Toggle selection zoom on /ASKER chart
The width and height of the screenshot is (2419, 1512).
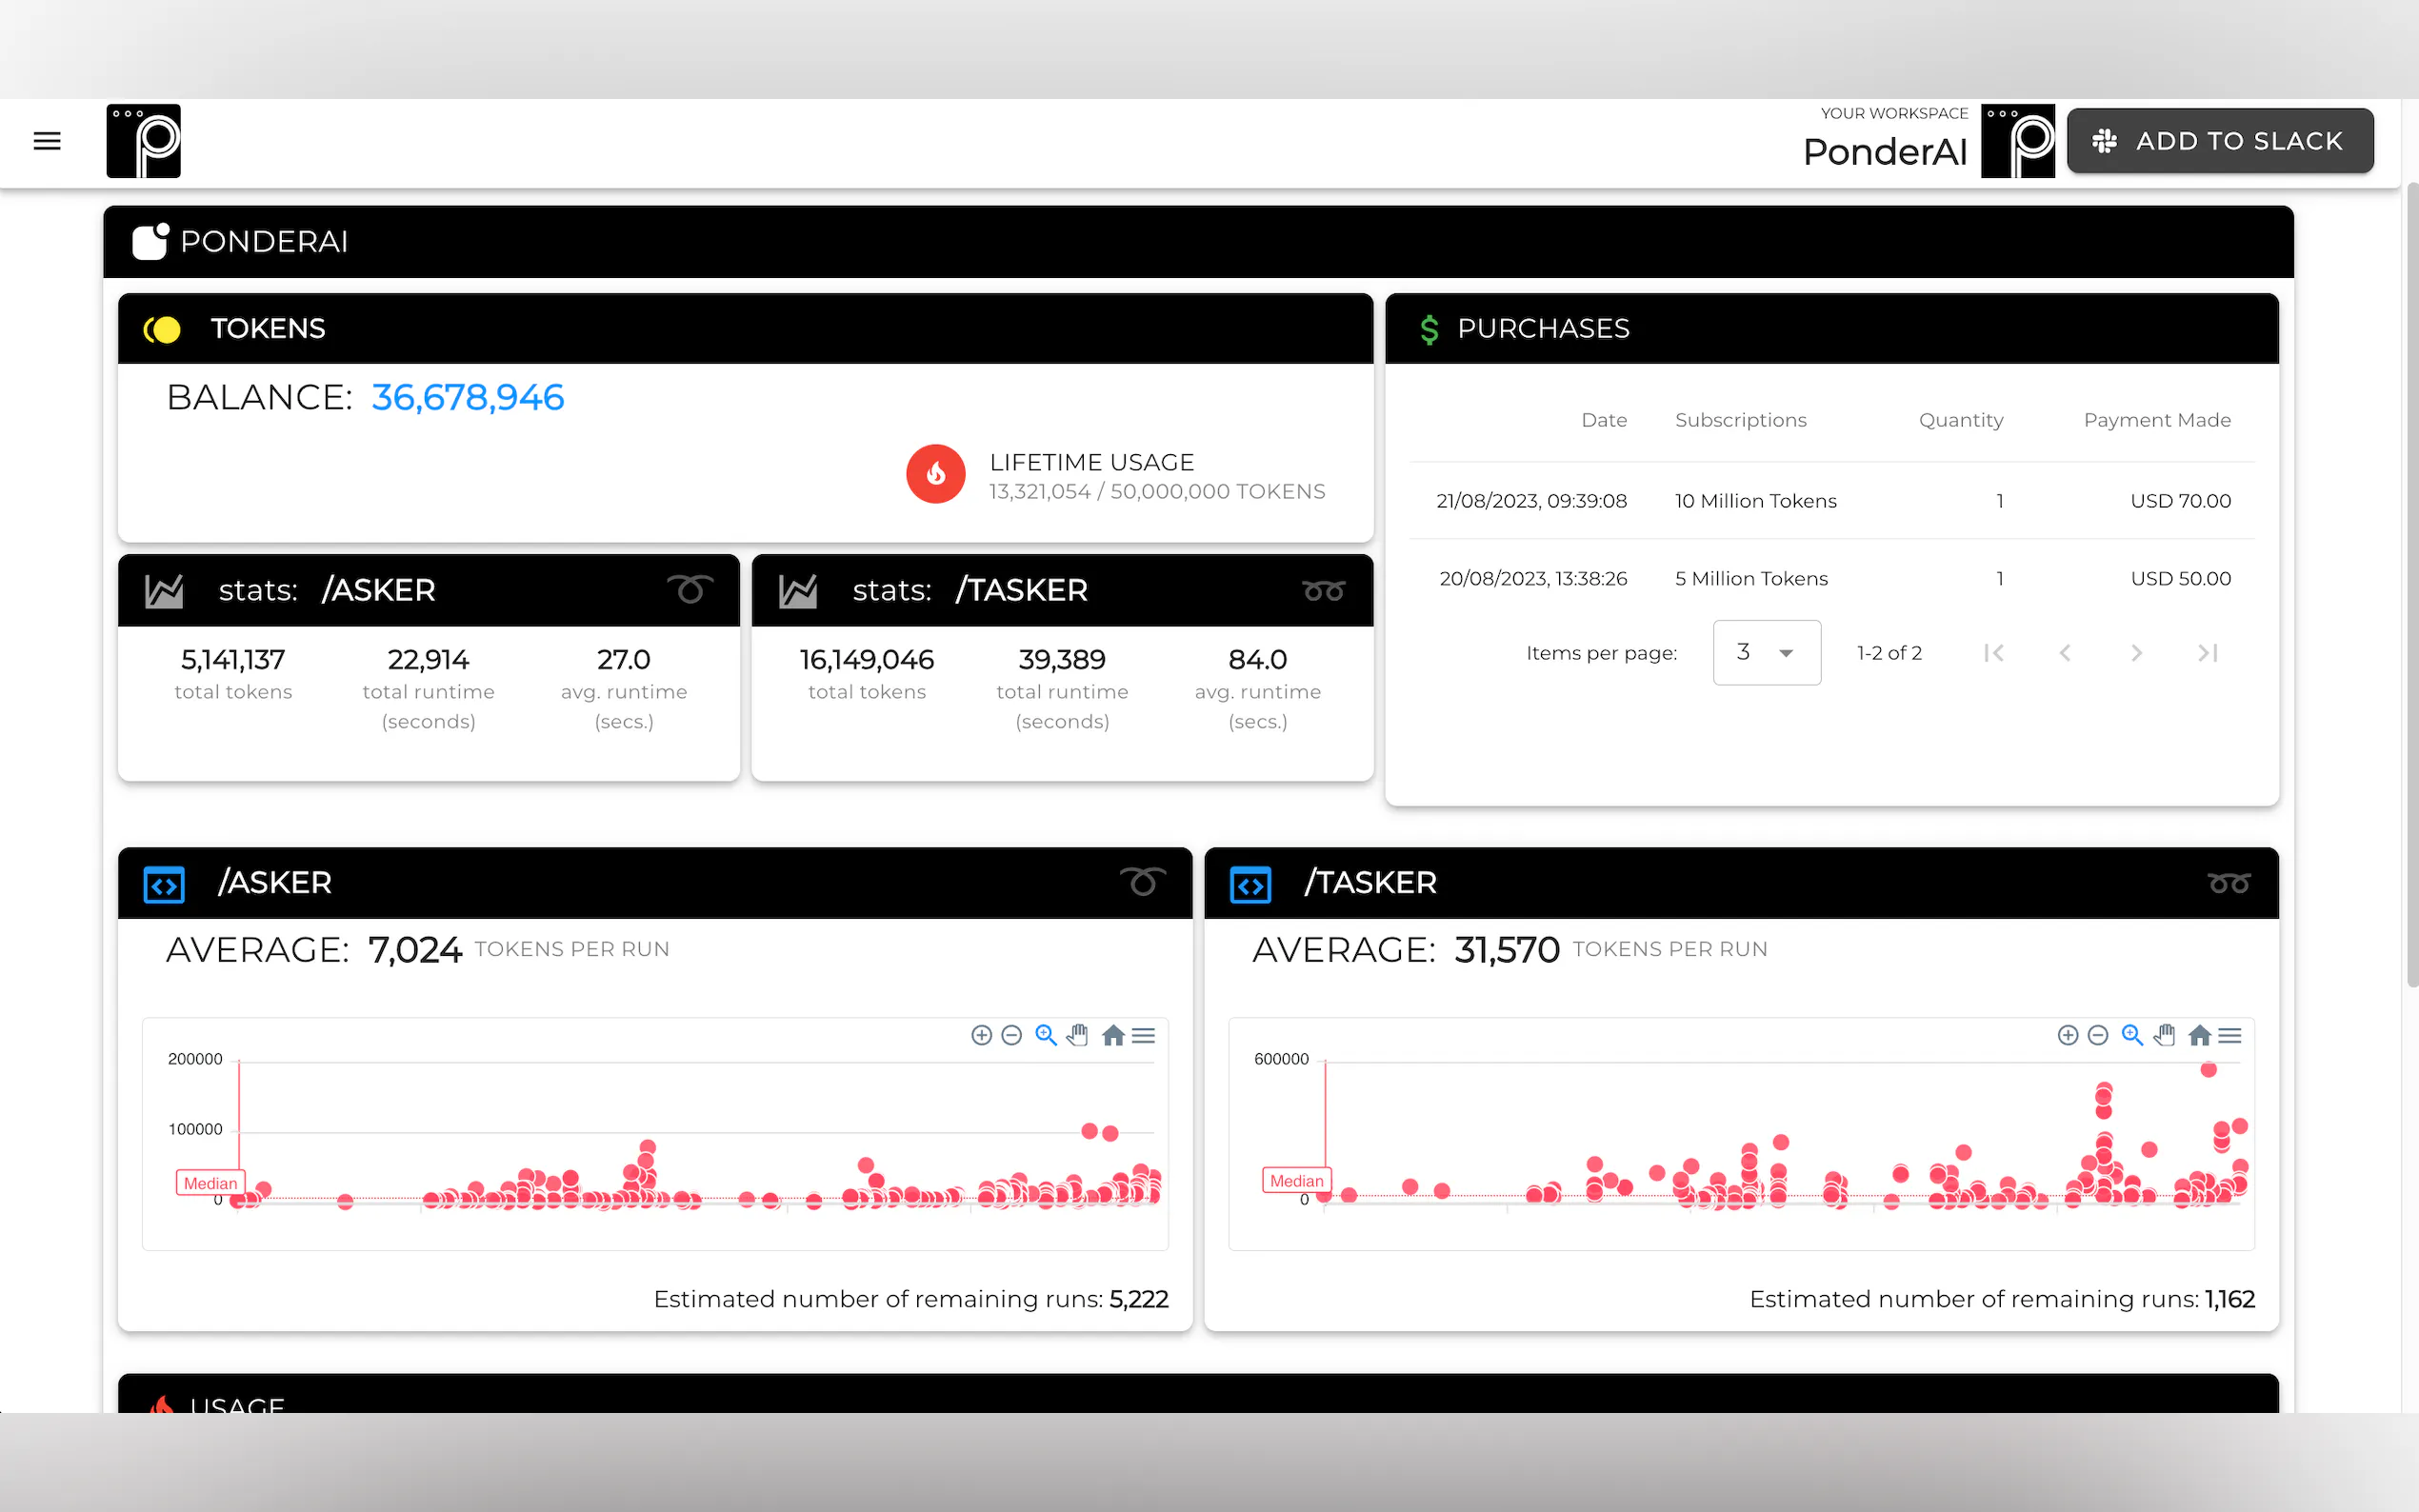pos(1046,1035)
